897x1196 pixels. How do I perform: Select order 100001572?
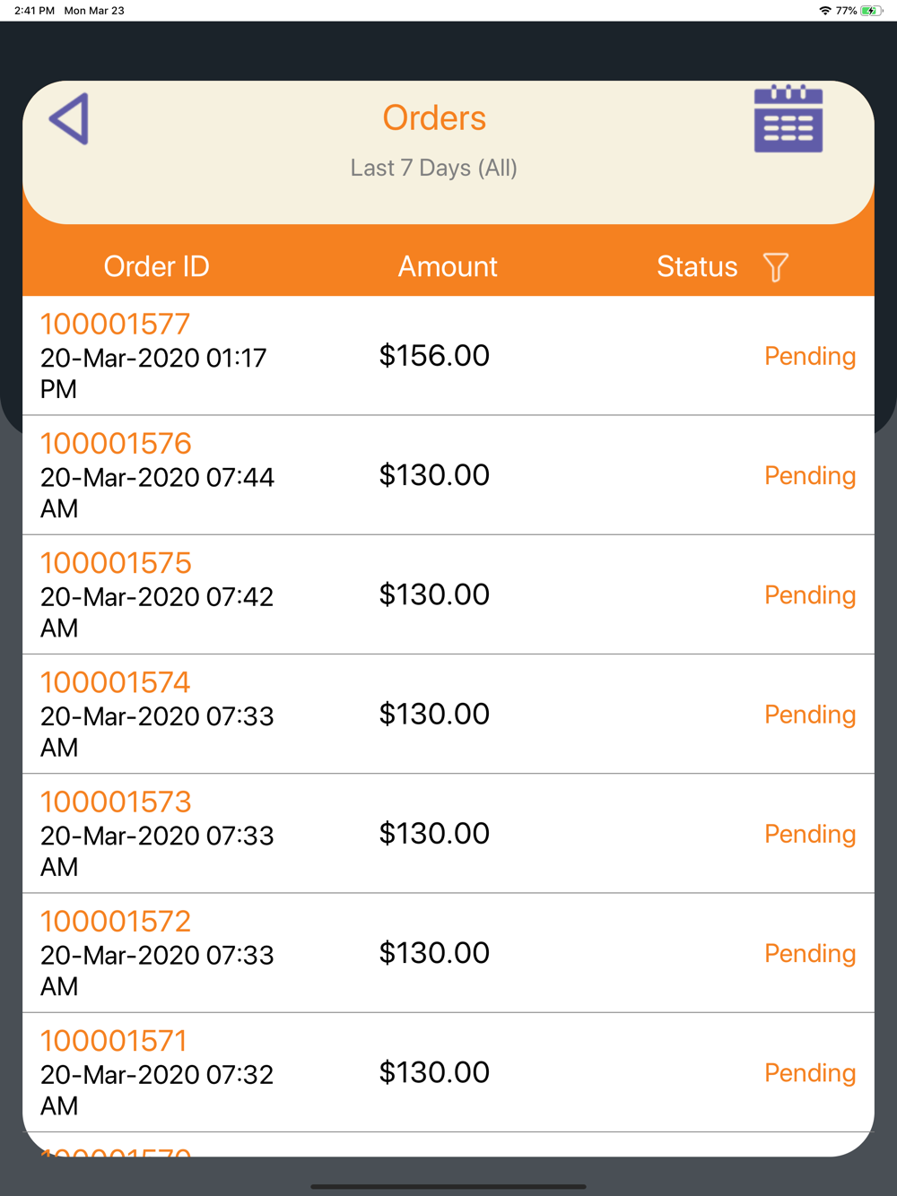(x=116, y=922)
